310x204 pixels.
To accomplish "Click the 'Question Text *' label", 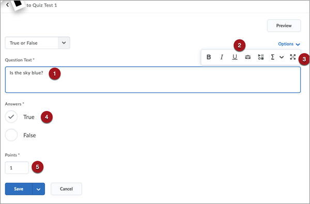I will point(20,60).
